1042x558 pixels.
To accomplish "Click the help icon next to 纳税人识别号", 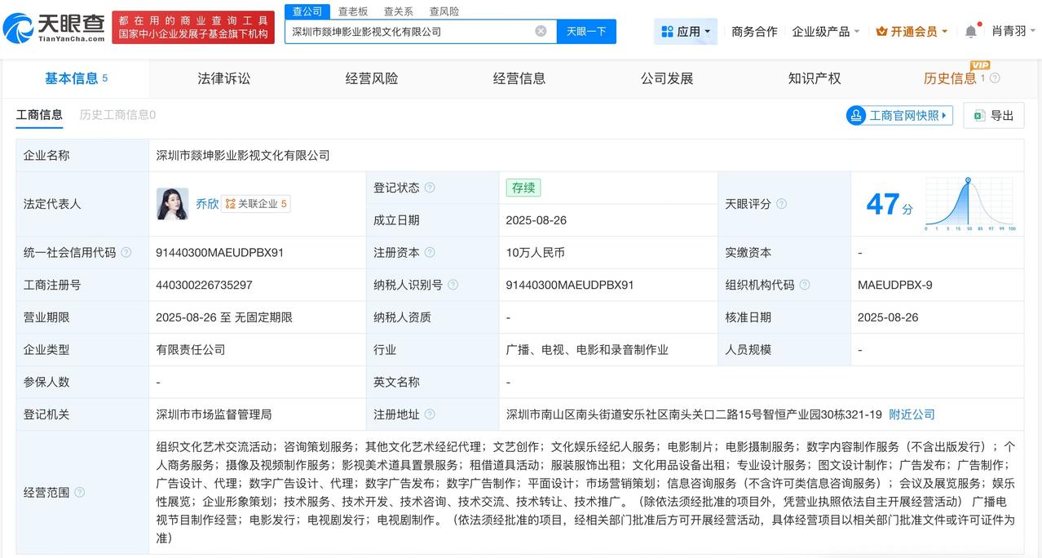I will [453, 285].
